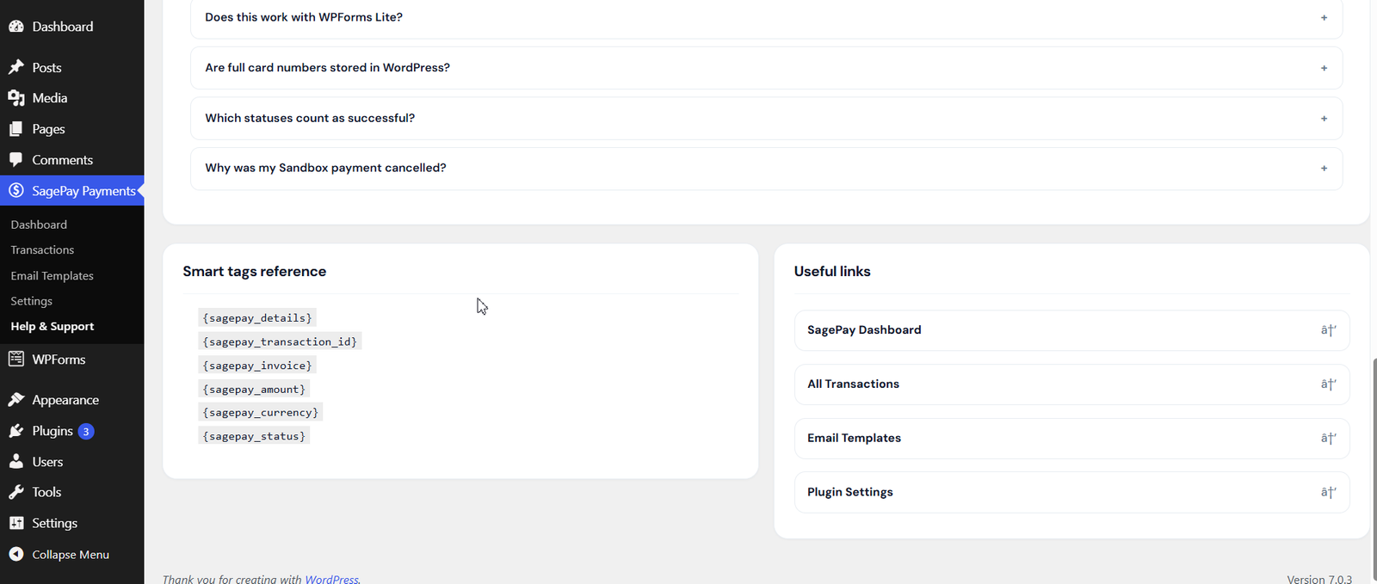Image resolution: width=1377 pixels, height=584 pixels.
Task: Click the Users person icon
Action: [x=16, y=462]
